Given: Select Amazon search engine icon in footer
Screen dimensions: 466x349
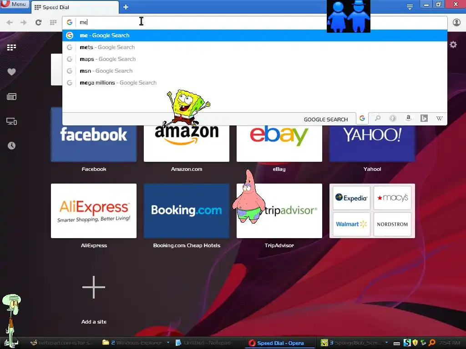Looking at the screenshot, I should pyautogui.click(x=409, y=119).
